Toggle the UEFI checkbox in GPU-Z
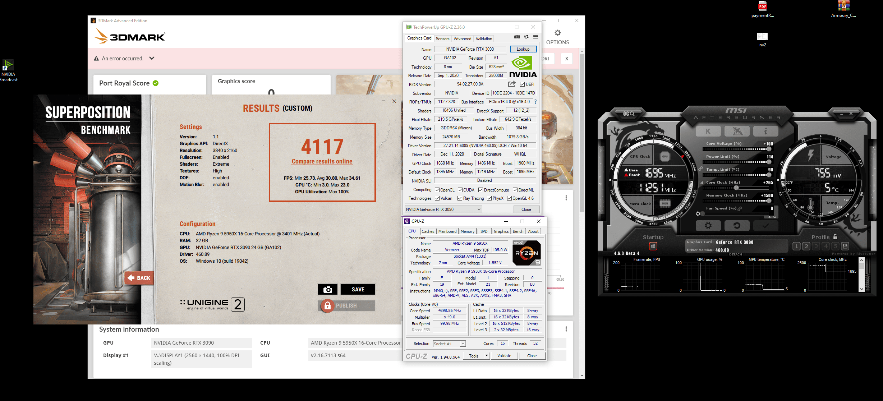Image resolution: width=883 pixels, height=401 pixels. (523, 84)
